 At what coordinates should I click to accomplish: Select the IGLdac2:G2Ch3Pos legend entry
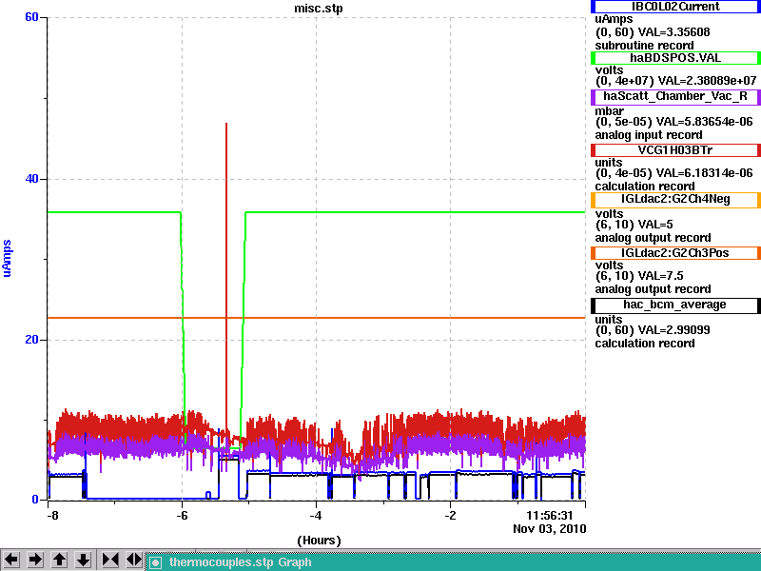point(675,252)
